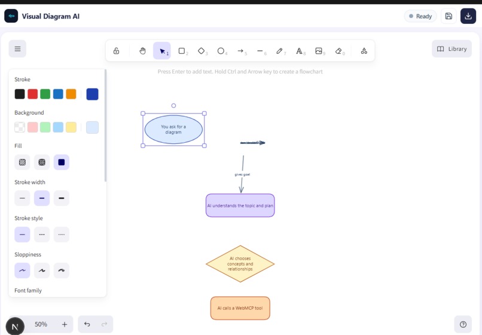Click the properties panel scrollbar

tap(105, 125)
